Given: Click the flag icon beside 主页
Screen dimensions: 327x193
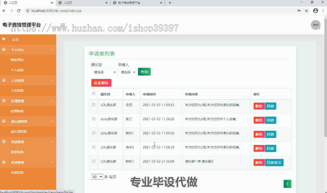Looking at the screenshot, I should coord(4,39).
